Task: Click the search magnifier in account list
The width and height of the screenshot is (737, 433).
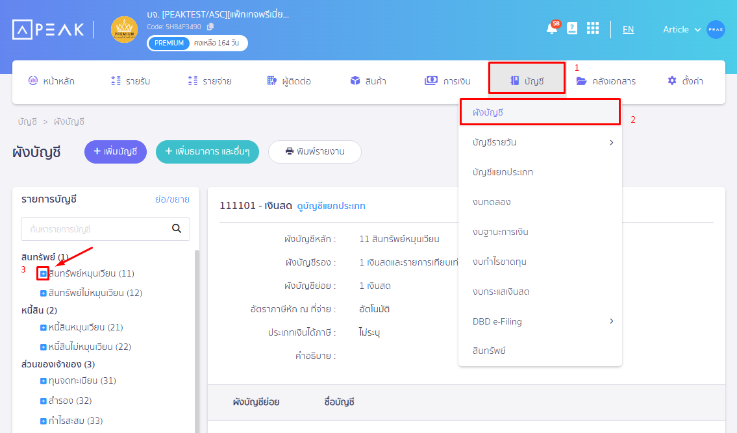Action: click(176, 229)
